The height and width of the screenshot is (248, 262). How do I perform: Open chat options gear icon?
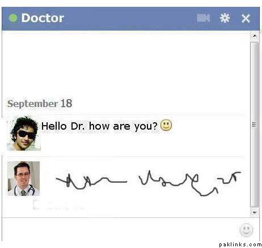225,18
